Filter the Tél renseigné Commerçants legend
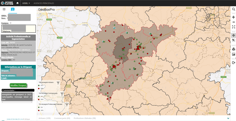236x121 pixels. click(x=62, y=94)
